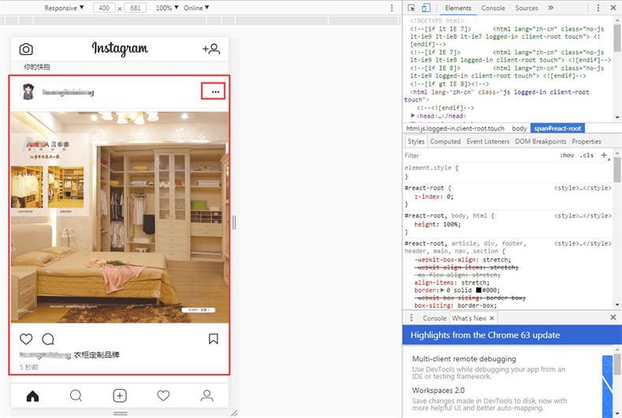This screenshot has width=622, height=418.
Task: Open the discover people icon
Action: click(x=211, y=49)
